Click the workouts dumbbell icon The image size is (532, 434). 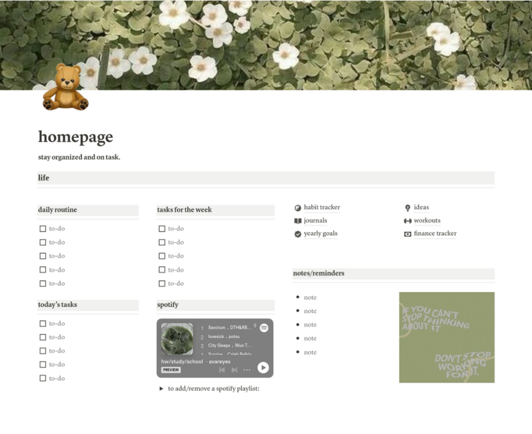click(408, 221)
